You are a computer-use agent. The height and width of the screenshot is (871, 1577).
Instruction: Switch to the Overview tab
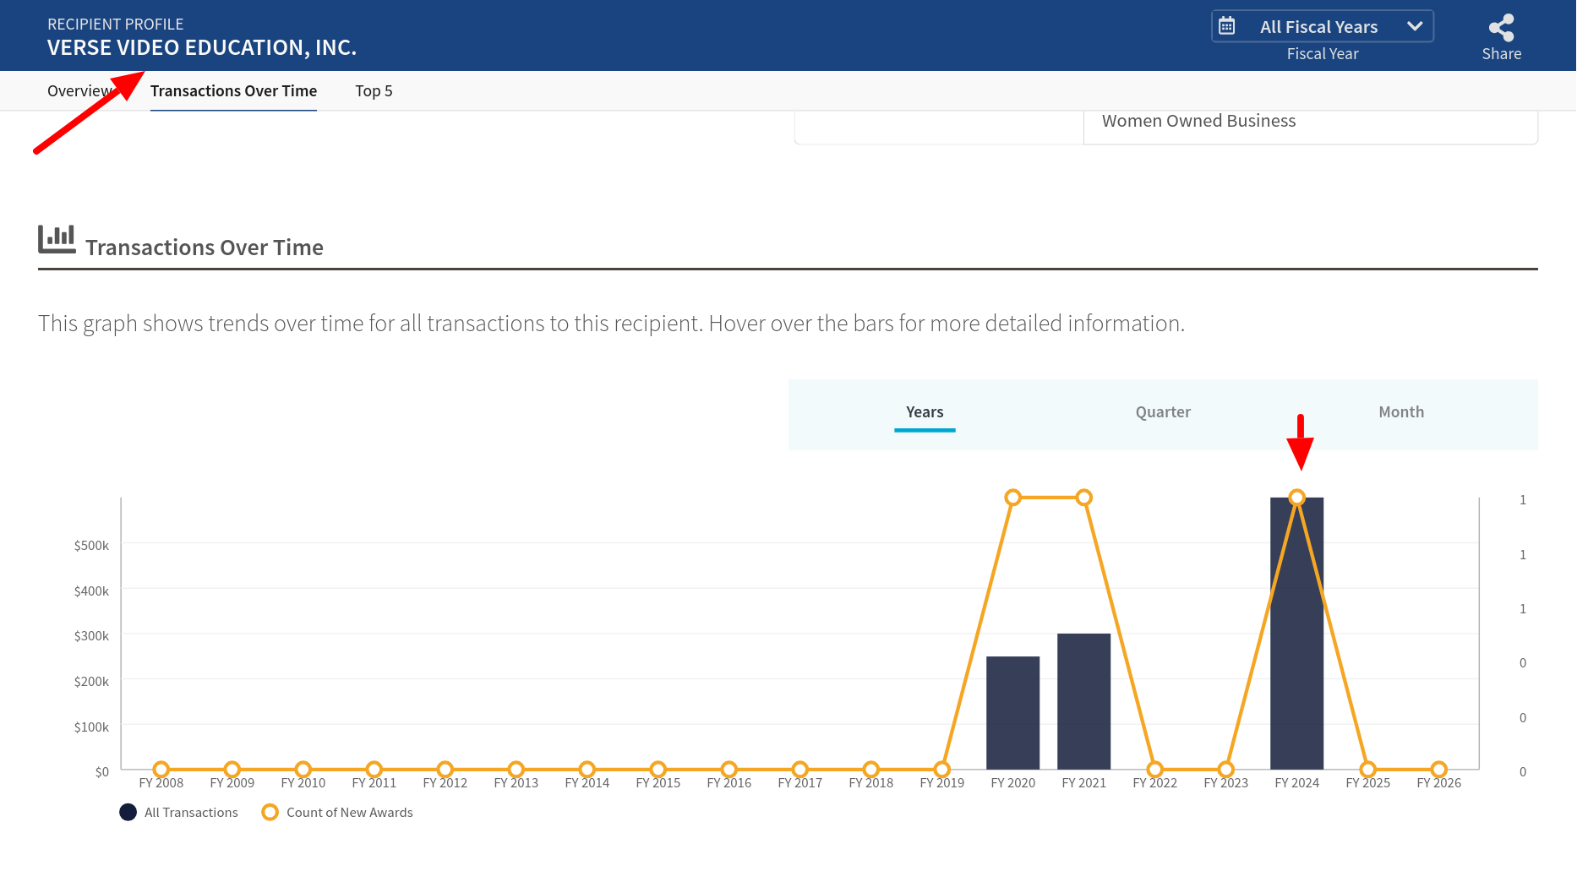[79, 91]
